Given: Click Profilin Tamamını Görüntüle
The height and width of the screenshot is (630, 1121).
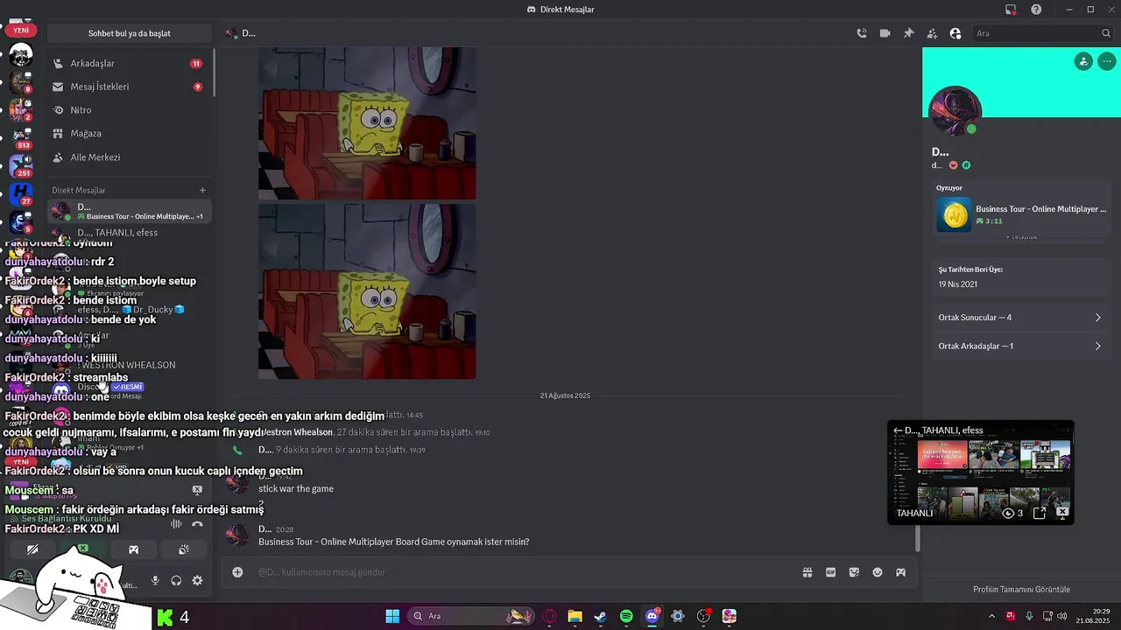Looking at the screenshot, I should (1021, 590).
